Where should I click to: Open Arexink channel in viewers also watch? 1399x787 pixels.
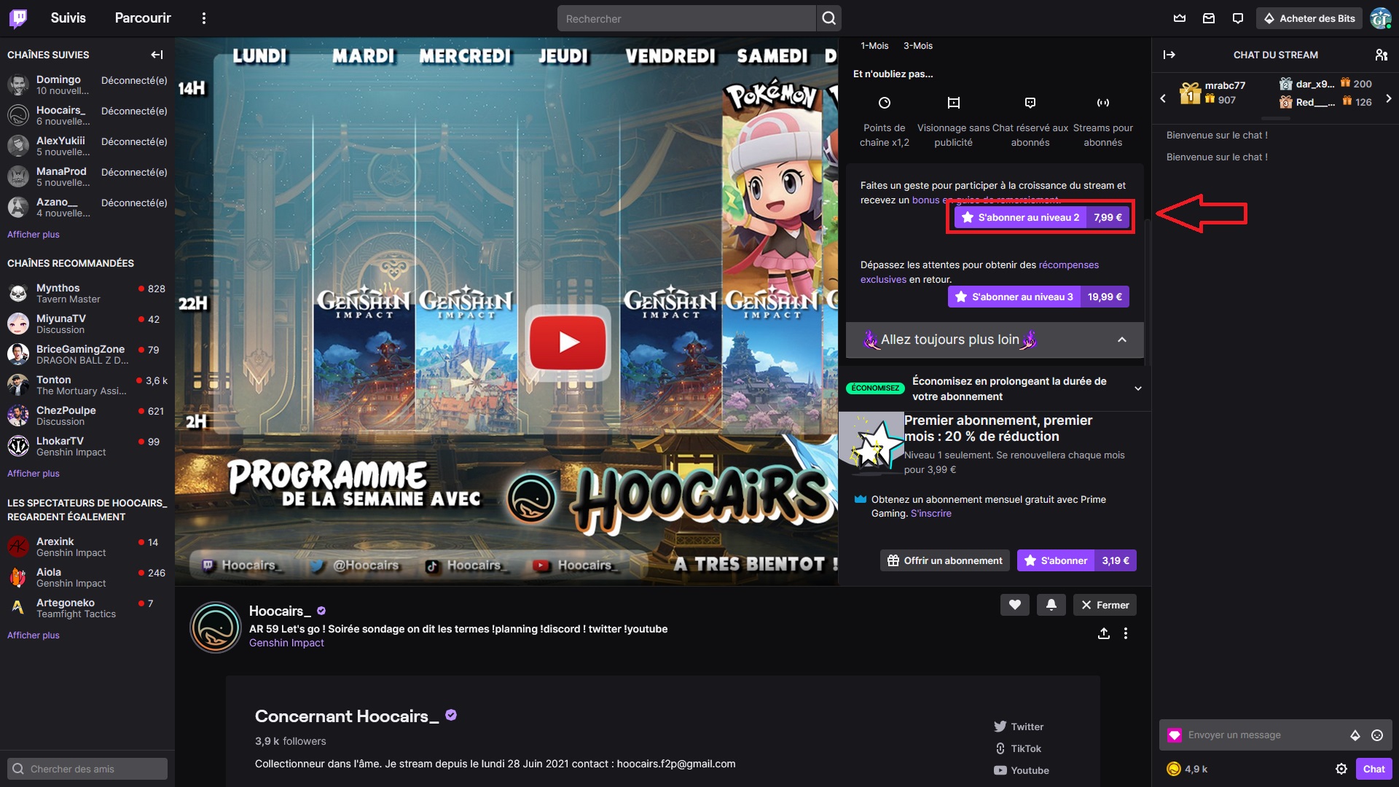pos(87,547)
